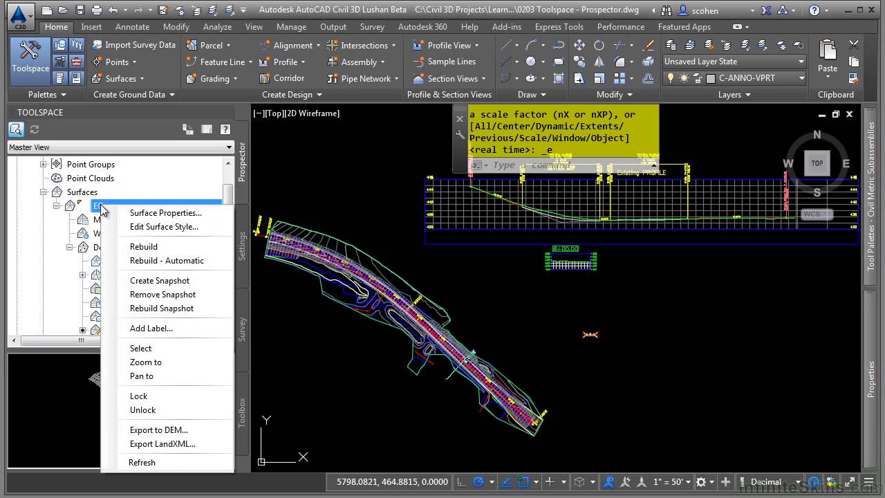Choose Surface Properties... from context menu

click(x=166, y=213)
